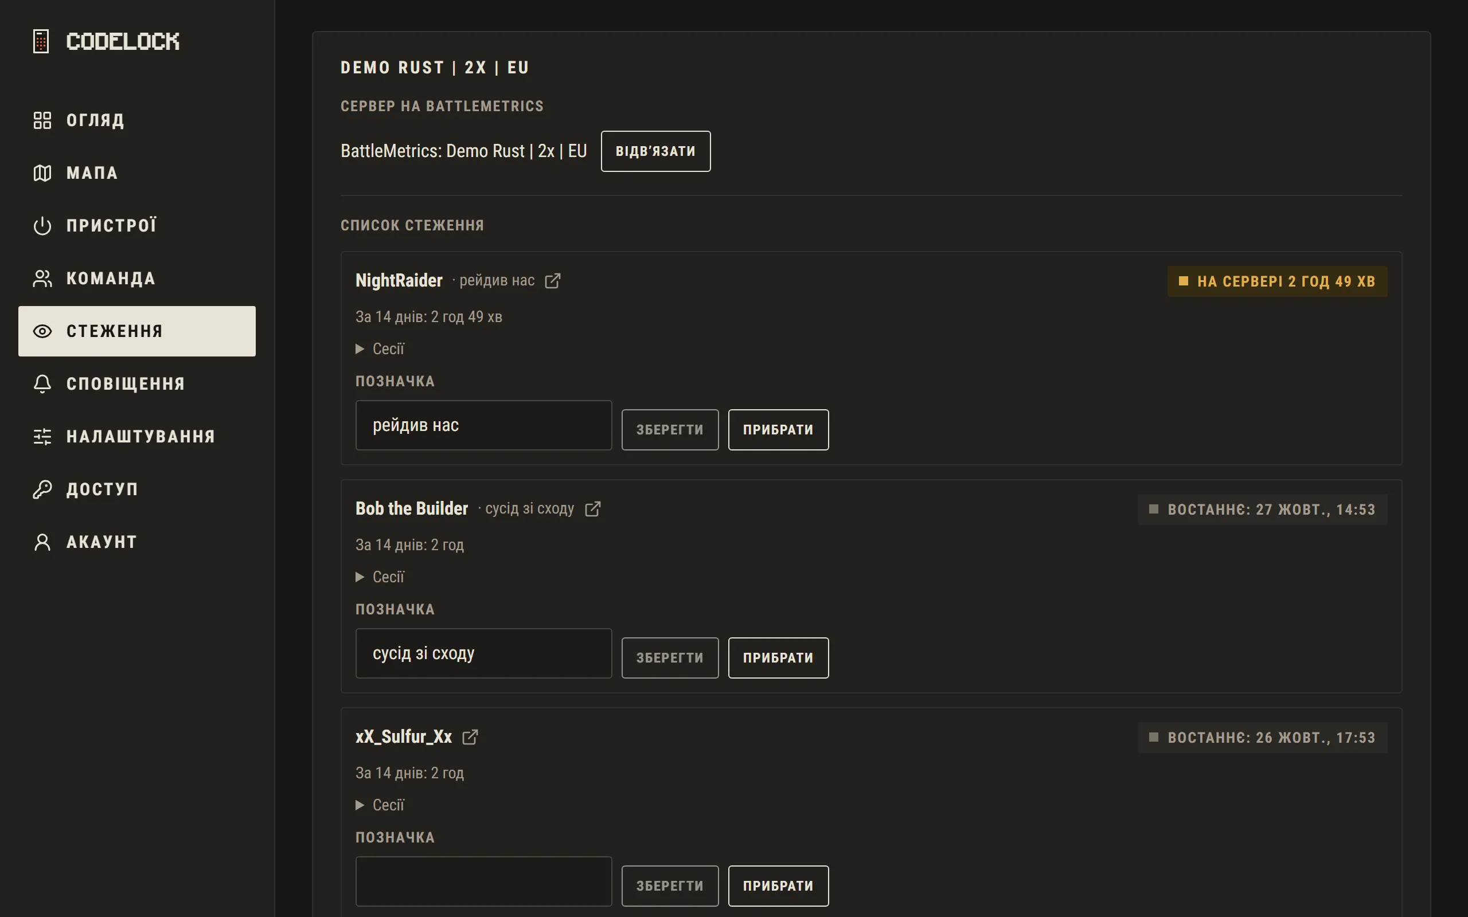
Task: Open Доступ section
Action: pos(137,489)
